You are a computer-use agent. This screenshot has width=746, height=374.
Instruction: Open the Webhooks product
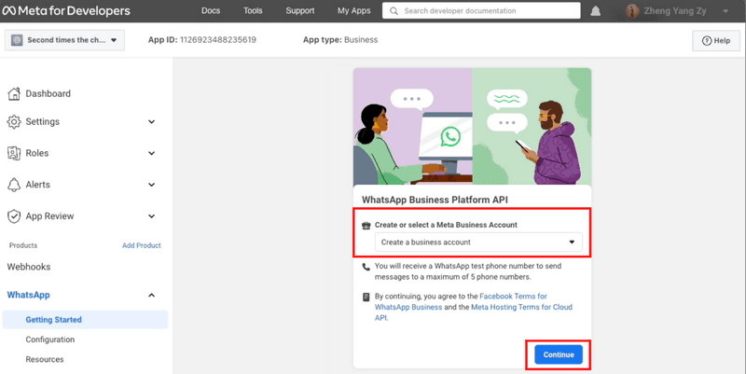(29, 267)
